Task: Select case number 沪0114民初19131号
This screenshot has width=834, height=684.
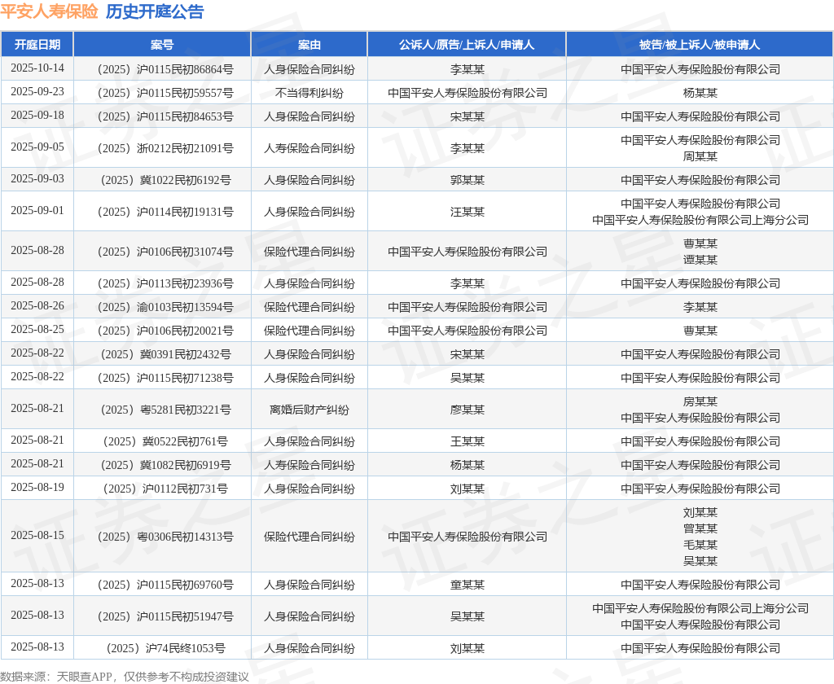Action: point(165,212)
